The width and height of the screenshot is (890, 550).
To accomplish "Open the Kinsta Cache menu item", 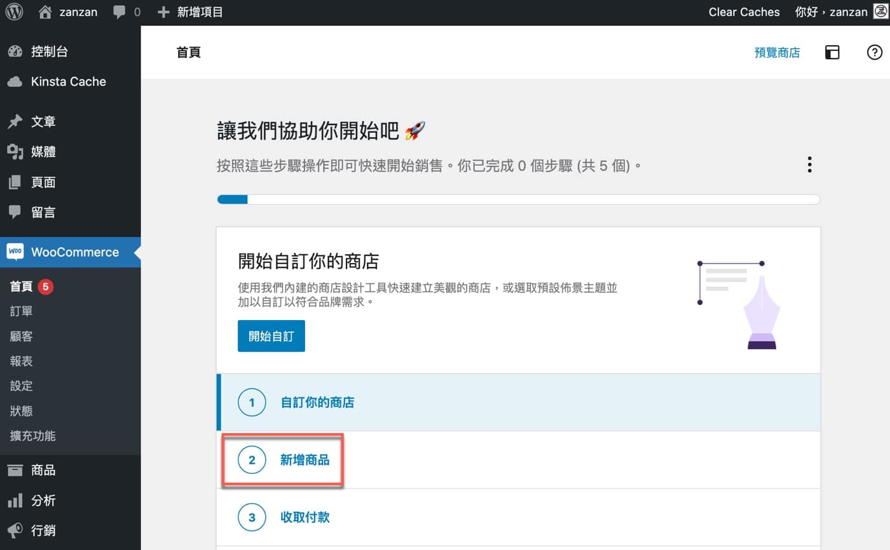I will (70, 81).
